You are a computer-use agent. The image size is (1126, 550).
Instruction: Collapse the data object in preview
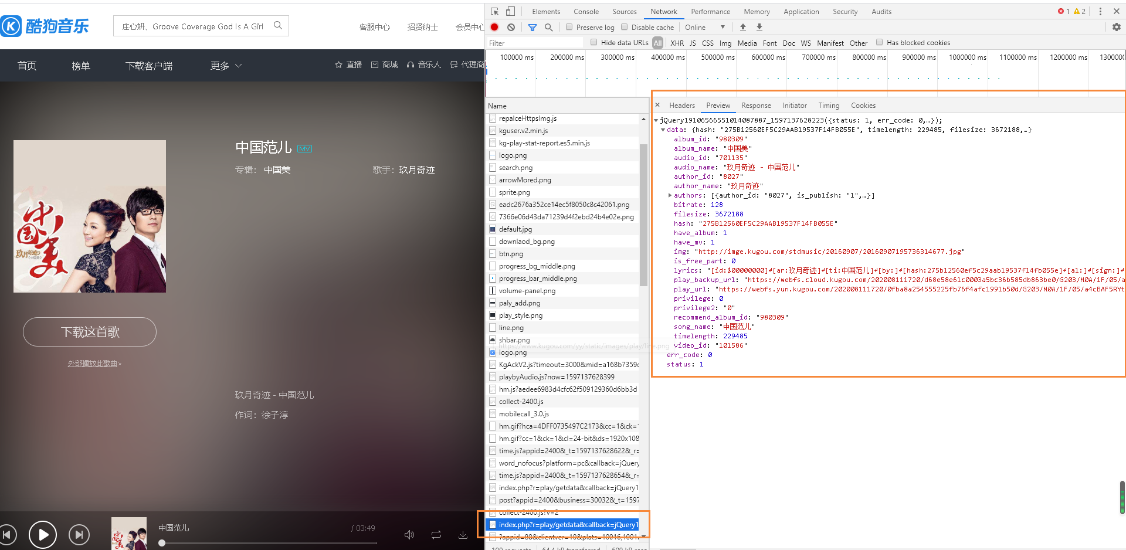[x=663, y=130]
